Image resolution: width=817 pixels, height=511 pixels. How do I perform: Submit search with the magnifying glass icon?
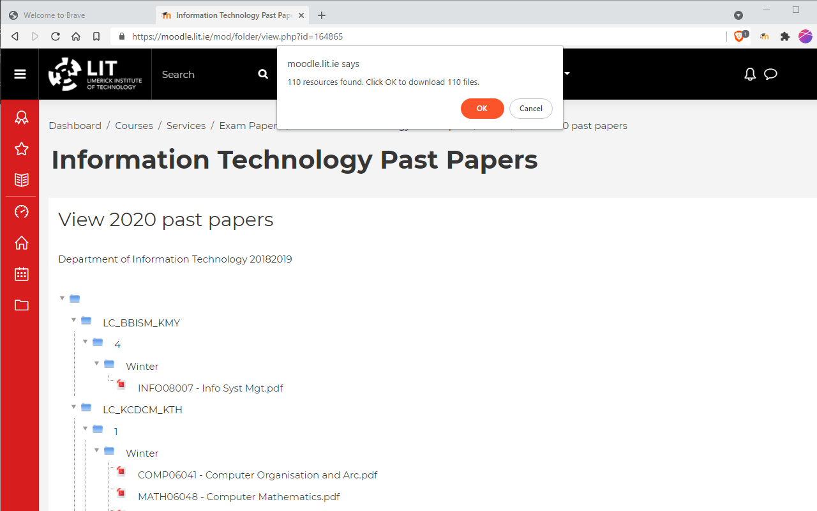263,74
